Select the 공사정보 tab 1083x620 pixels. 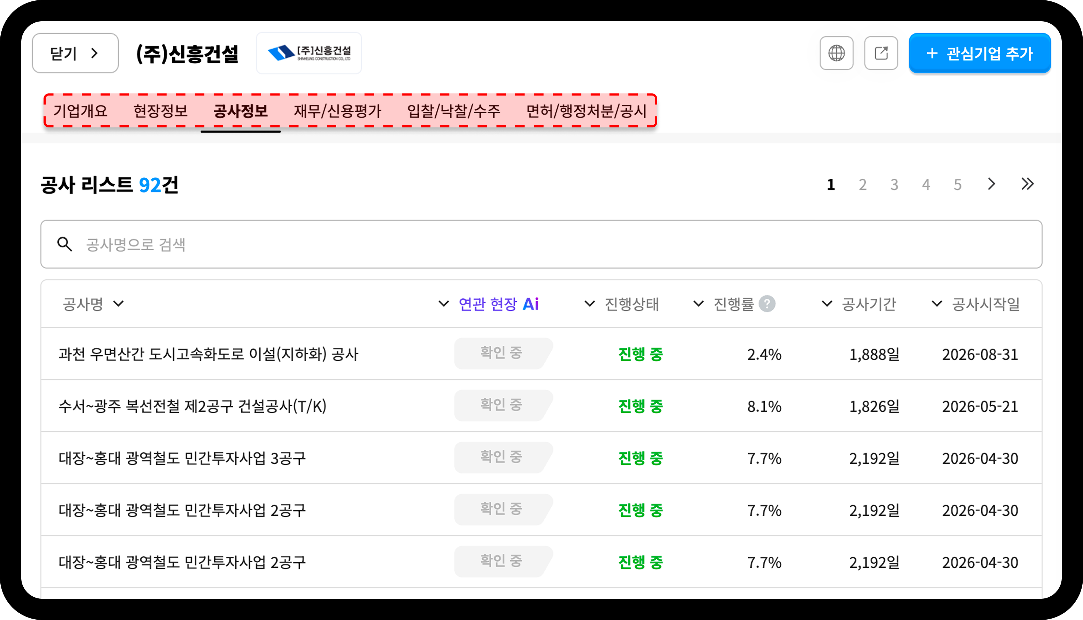click(x=241, y=111)
